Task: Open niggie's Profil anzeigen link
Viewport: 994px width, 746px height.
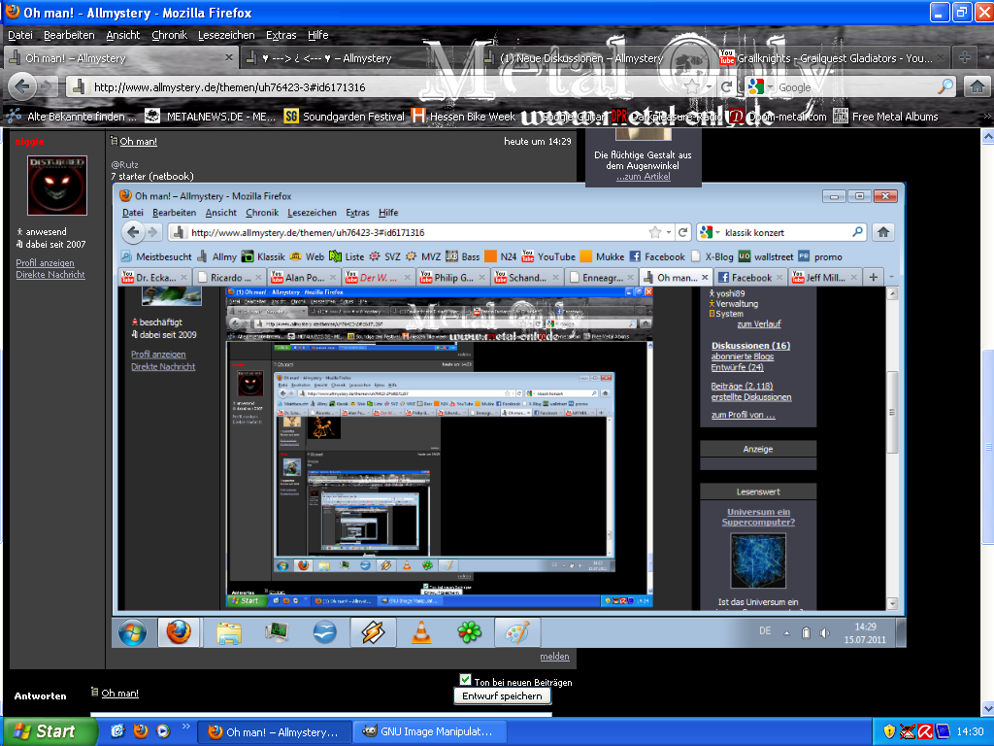Action: tap(45, 262)
